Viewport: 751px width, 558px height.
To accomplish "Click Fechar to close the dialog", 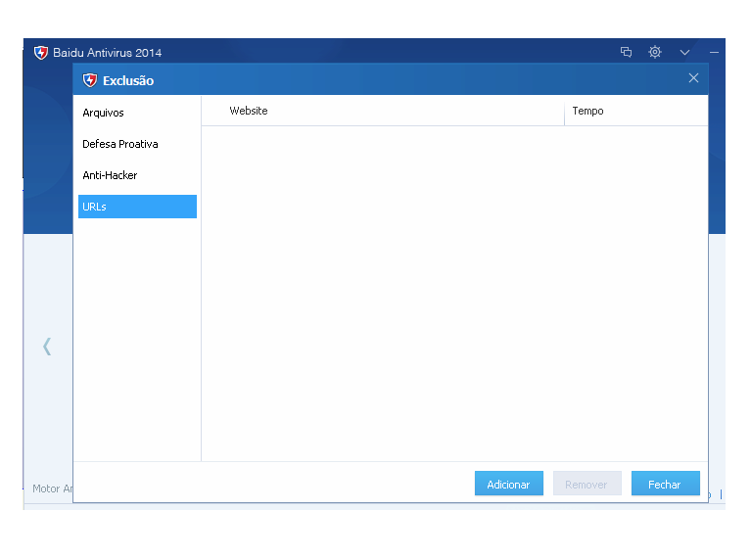I will click(665, 484).
